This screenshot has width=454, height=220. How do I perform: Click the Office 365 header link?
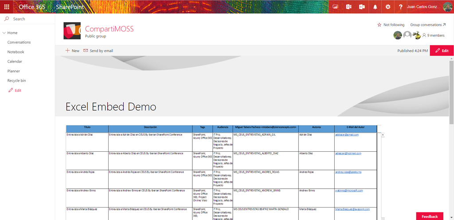tap(32, 7)
